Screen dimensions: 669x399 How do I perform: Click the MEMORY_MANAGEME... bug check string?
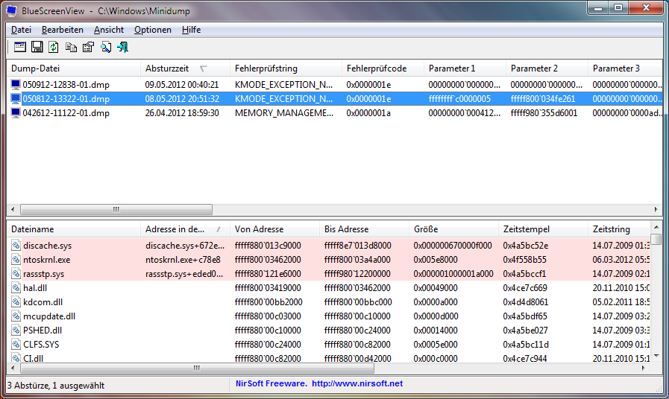[284, 113]
